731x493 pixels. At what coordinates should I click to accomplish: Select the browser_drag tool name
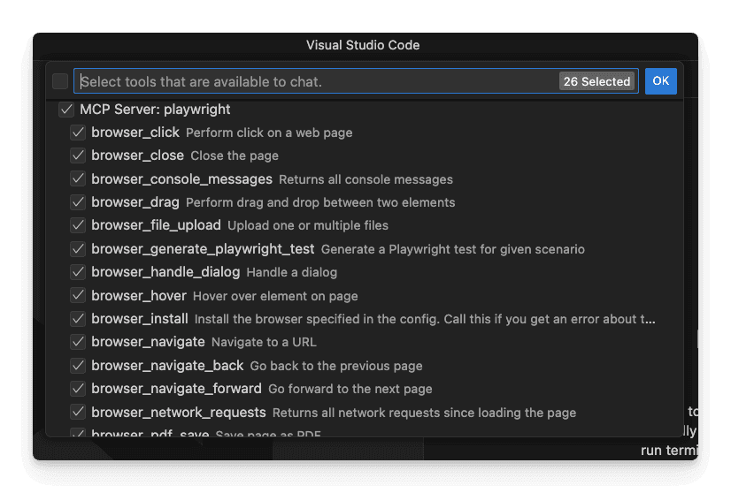tap(135, 202)
